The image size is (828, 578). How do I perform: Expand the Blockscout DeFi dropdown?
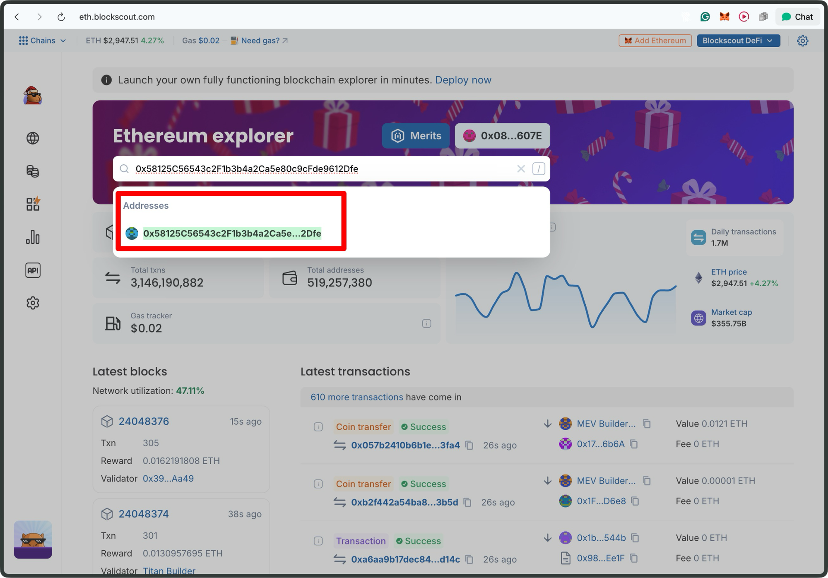pos(738,40)
